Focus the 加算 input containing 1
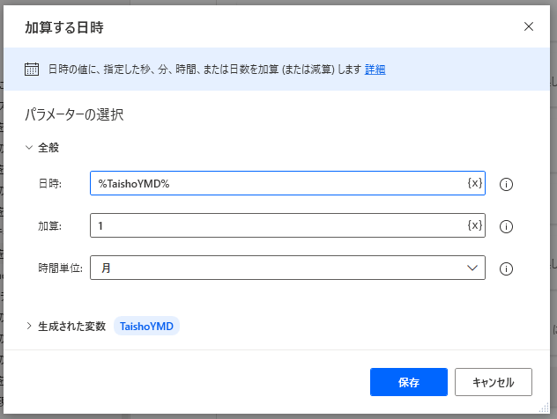 click(278, 226)
